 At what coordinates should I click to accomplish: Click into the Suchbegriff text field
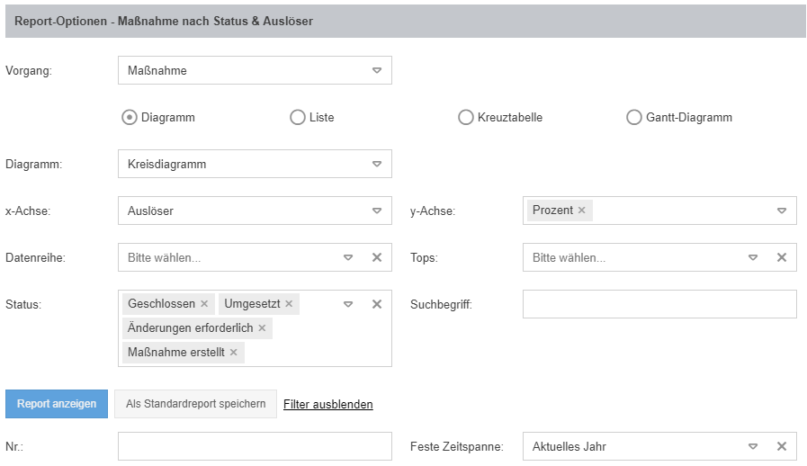point(659,304)
